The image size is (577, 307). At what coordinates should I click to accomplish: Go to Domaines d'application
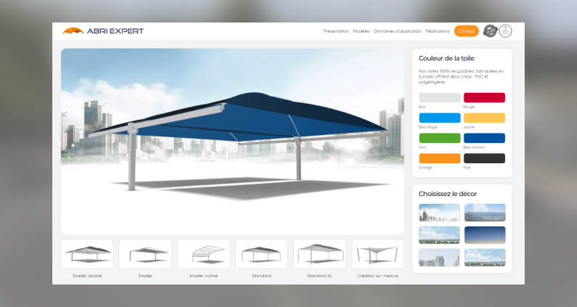[398, 31]
